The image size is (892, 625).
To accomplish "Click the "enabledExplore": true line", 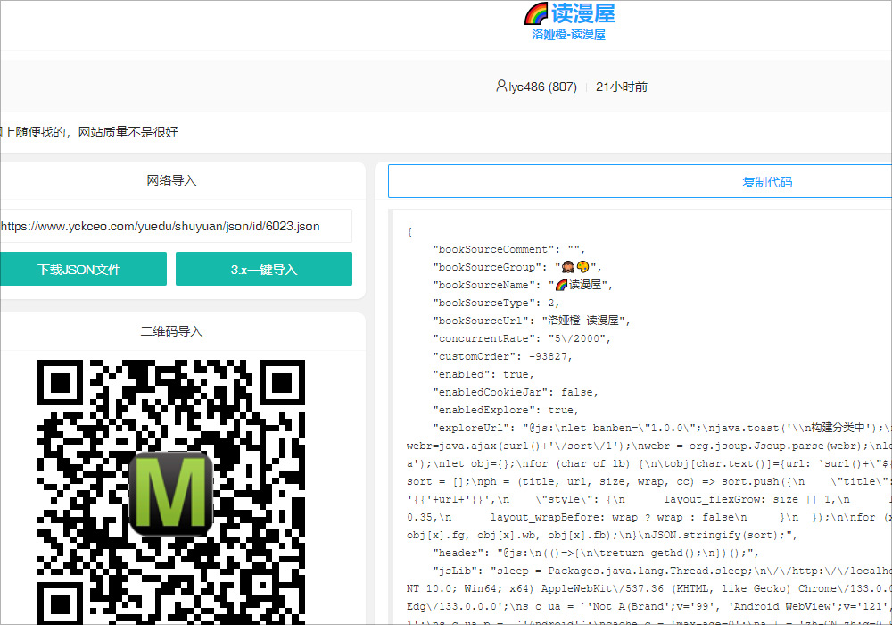I will tap(506, 410).
